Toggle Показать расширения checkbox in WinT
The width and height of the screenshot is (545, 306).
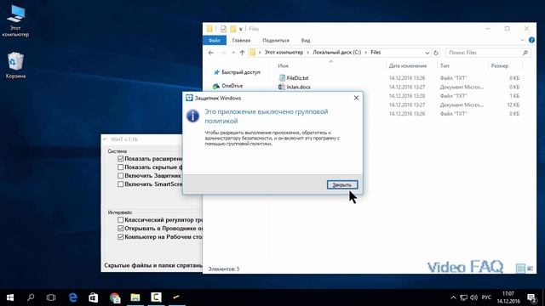(x=121, y=159)
